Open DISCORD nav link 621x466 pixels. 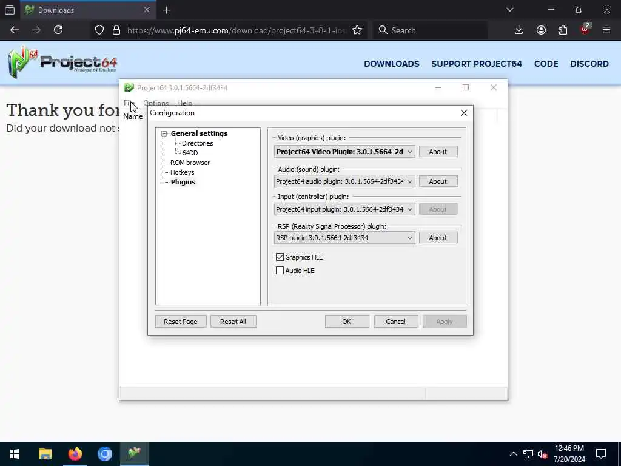coord(589,64)
